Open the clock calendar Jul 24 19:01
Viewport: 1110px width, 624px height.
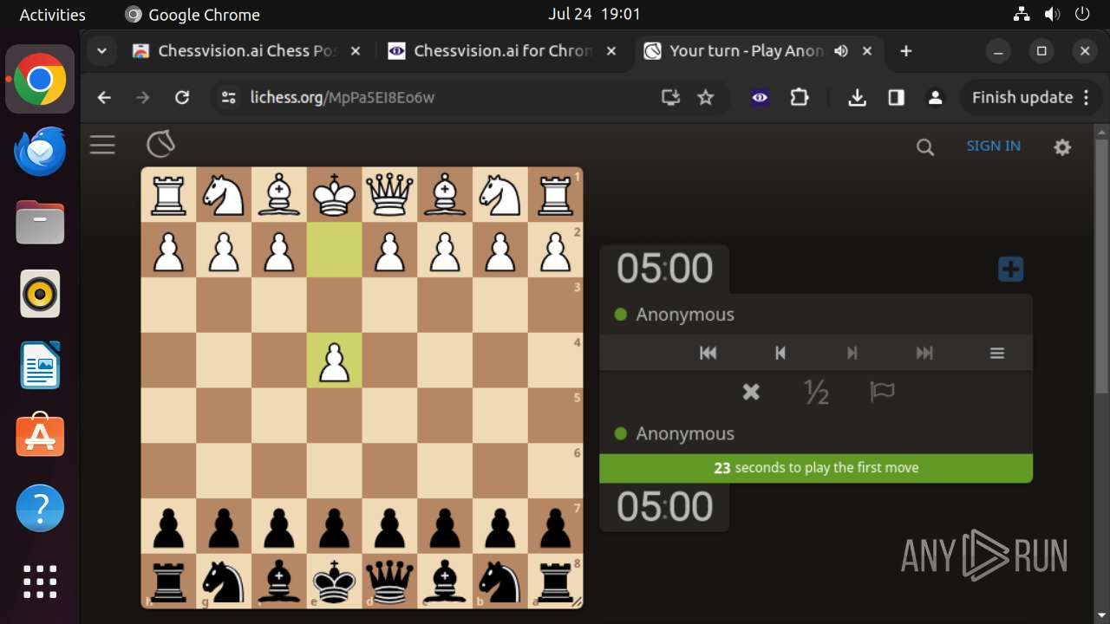point(595,14)
